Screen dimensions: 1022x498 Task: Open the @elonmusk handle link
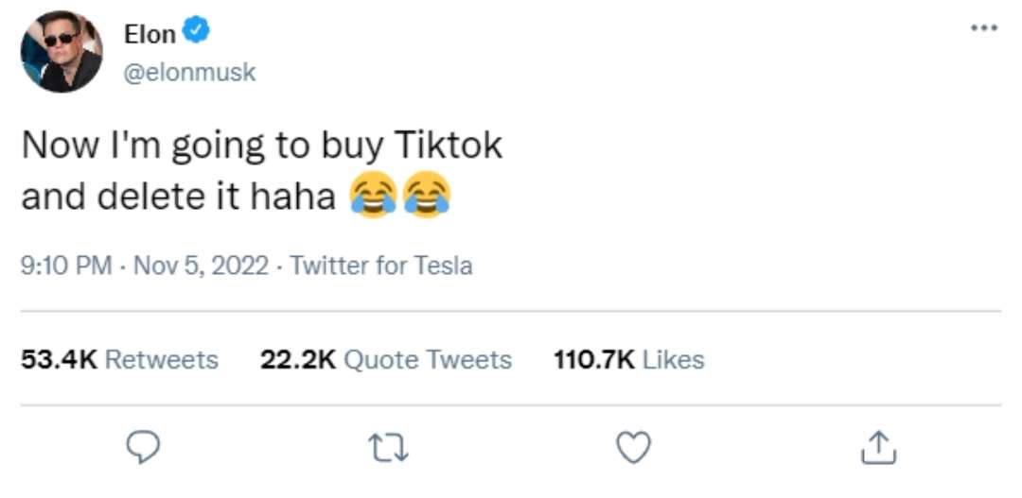point(190,73)
